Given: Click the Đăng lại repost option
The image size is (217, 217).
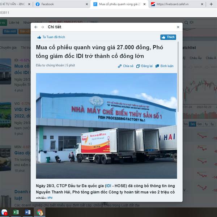Looking at the screenshot, I should pos(144,66).
